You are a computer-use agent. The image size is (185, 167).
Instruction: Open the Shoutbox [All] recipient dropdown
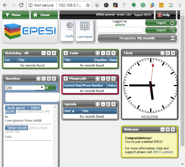[25, 87]
